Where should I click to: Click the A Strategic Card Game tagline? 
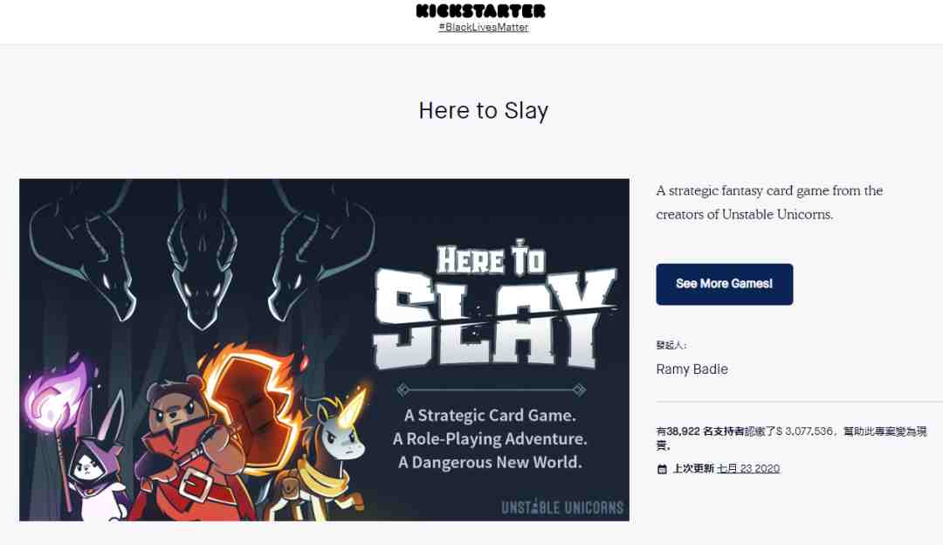[x=490, y=416]
